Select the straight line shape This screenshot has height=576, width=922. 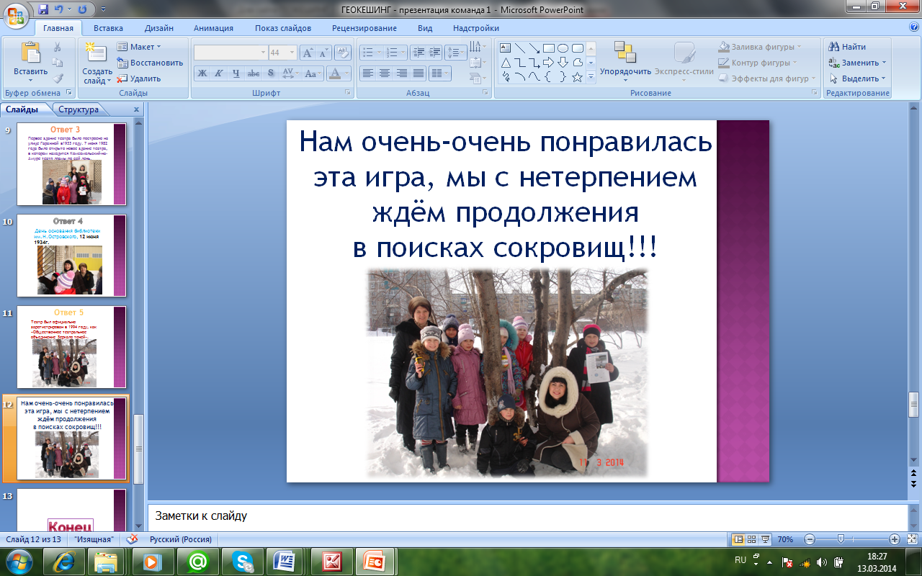click(519, 48)
